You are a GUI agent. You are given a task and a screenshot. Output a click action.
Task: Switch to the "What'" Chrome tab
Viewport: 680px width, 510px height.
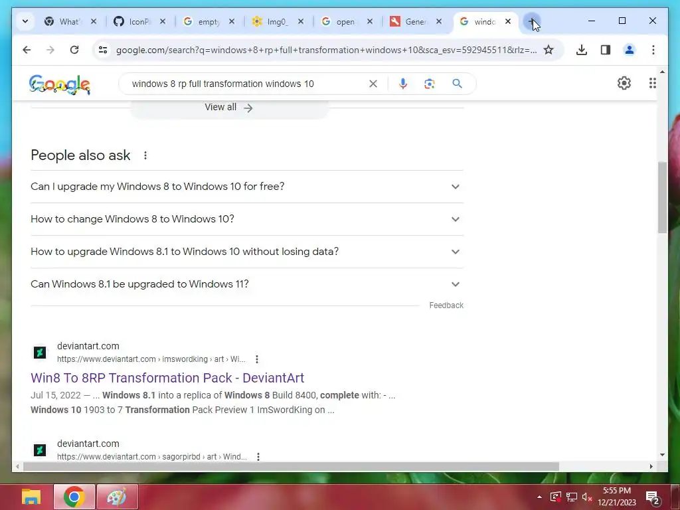pos(62,21)
